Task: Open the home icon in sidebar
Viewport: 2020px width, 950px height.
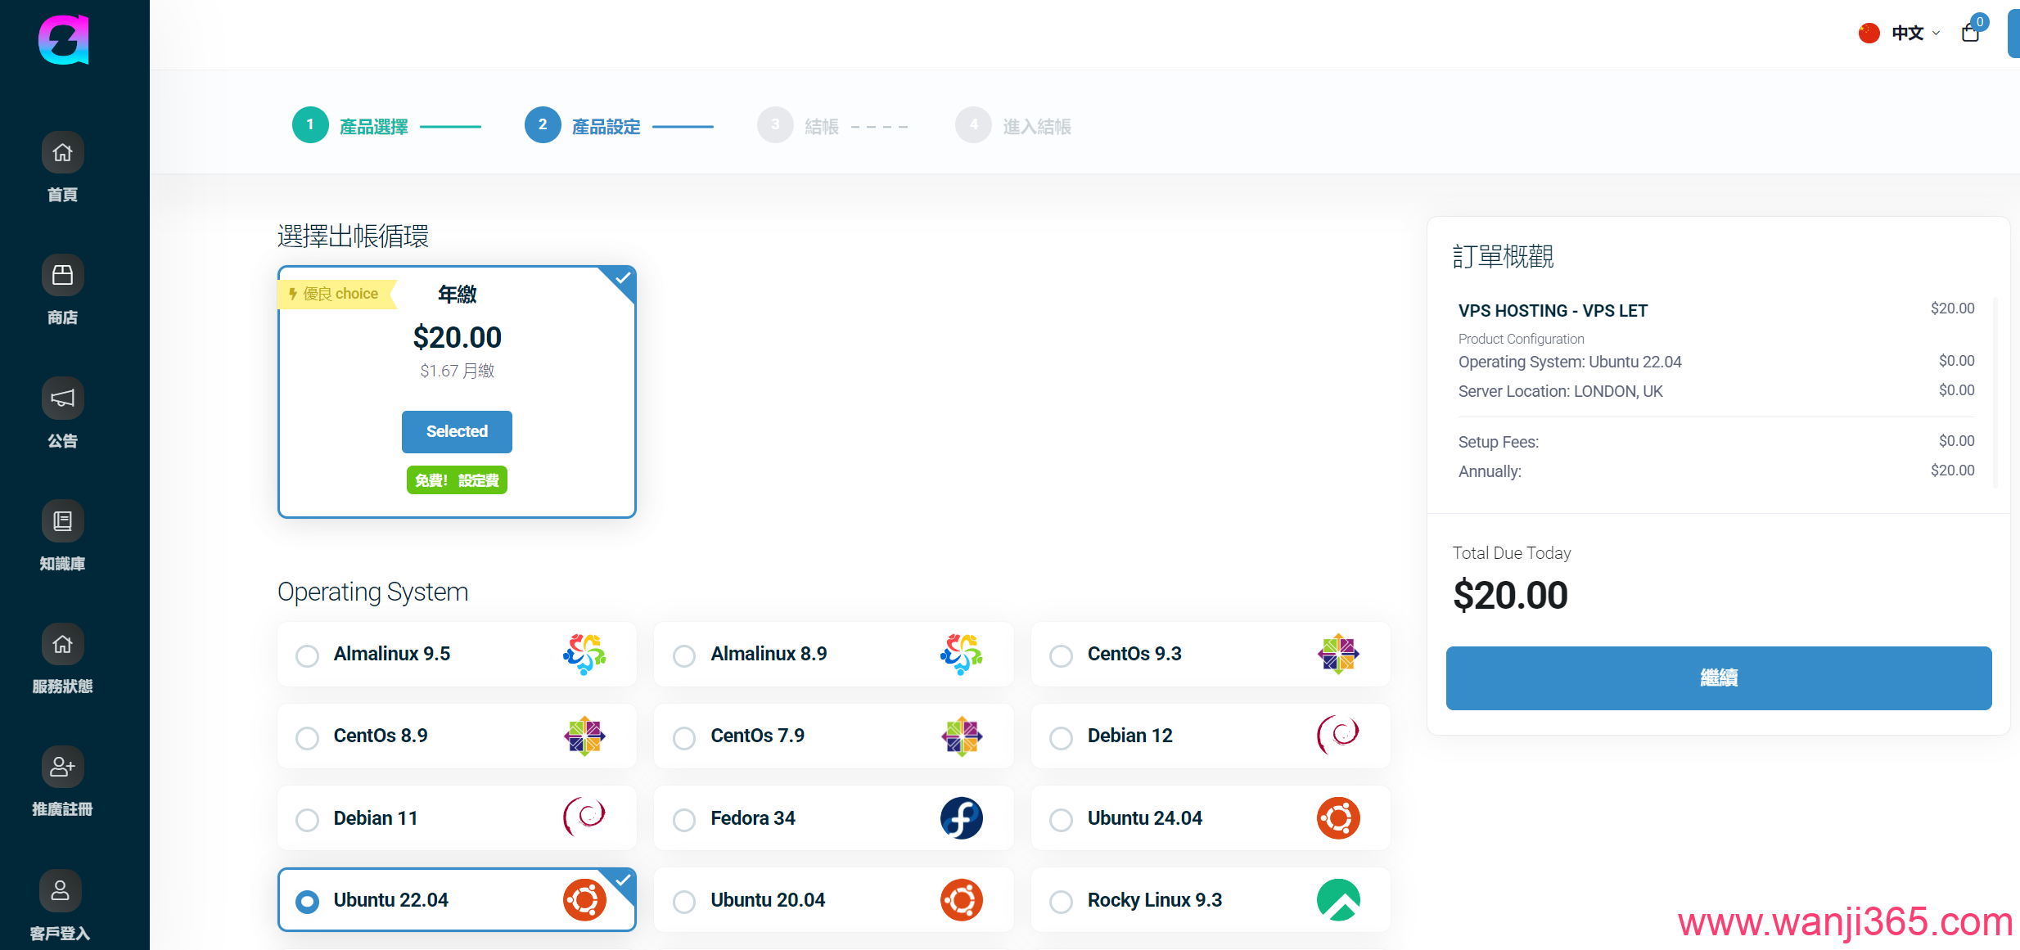Action: click(62, 152)
